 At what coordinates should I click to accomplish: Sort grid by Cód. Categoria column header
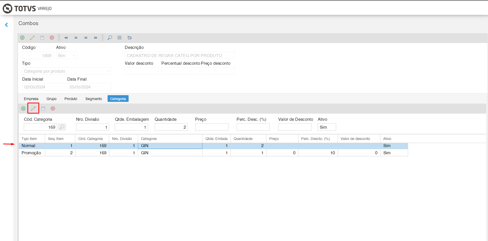point(90,139)
